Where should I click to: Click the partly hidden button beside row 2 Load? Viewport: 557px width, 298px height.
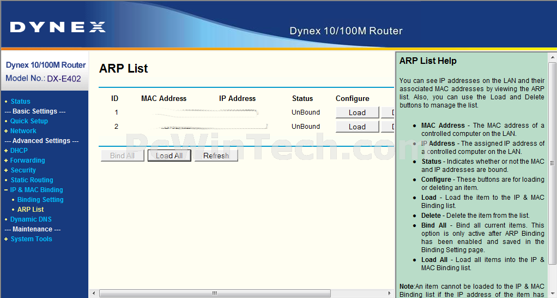388,127
